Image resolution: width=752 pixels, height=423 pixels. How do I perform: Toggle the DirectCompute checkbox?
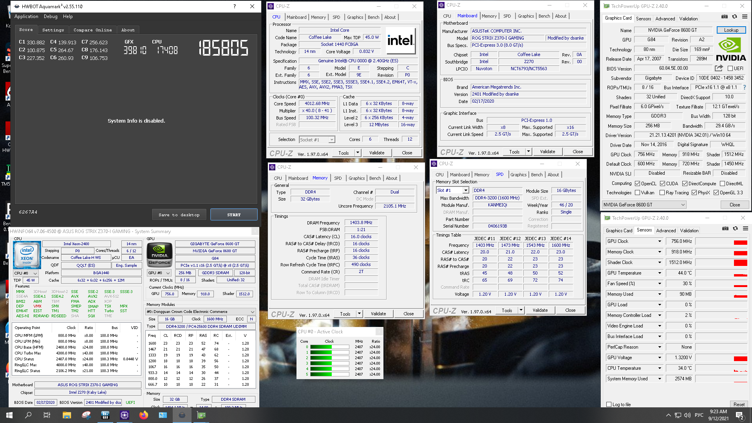[x=685, y=184]
